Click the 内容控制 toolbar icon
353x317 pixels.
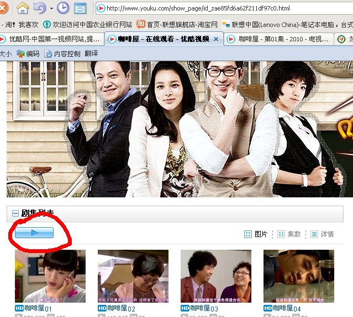click(48, 53)
